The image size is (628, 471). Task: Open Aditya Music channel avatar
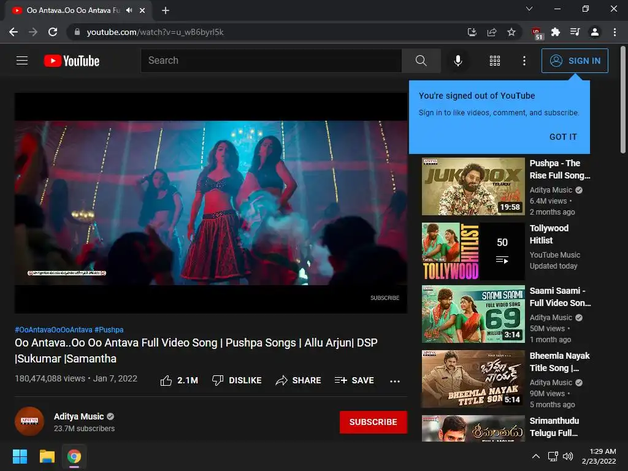coord(29,421)
